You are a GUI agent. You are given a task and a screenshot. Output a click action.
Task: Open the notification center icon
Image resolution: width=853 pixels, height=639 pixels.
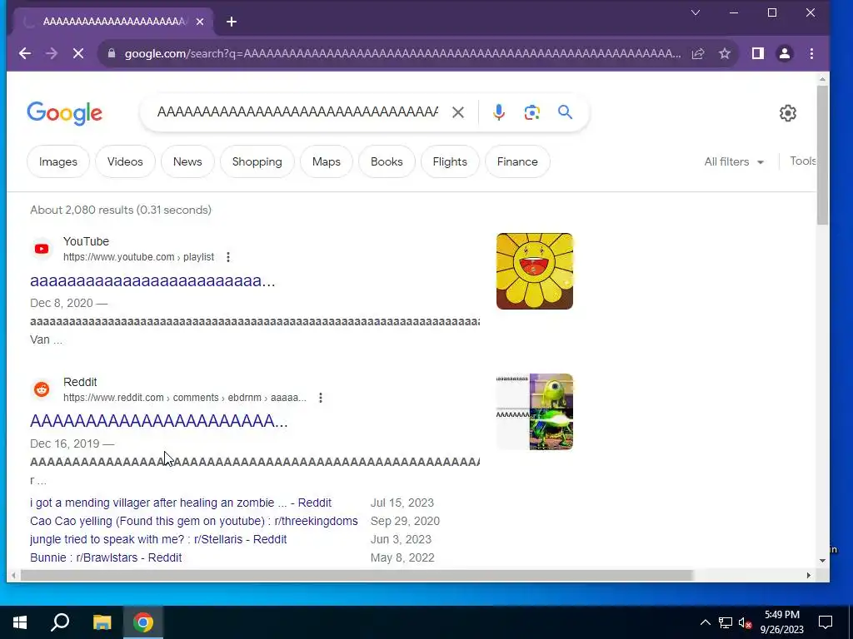click(826, 622)
